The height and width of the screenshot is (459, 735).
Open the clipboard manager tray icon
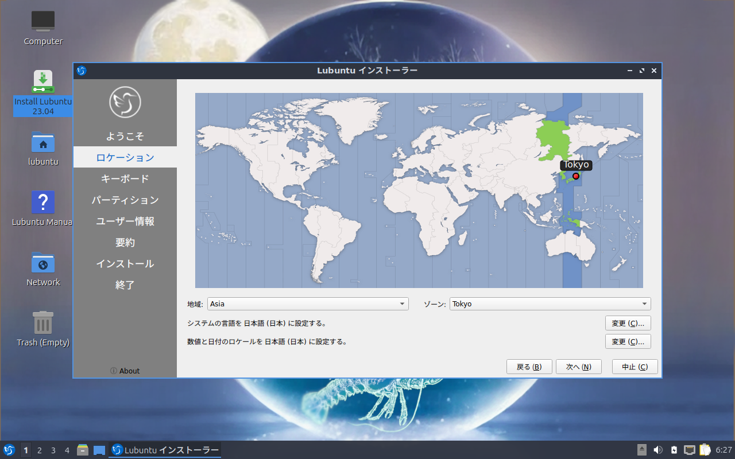click(705, 450)
